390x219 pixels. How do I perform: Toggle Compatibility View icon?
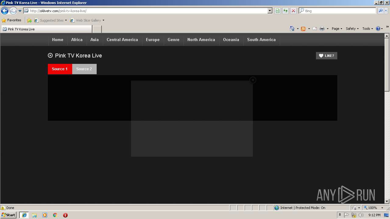click(278, 11)
